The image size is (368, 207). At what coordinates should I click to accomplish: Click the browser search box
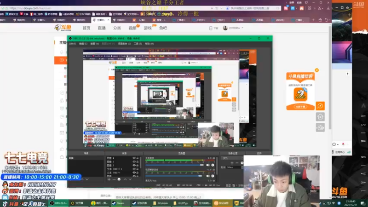pyautogui.click(x=253, y=8)
